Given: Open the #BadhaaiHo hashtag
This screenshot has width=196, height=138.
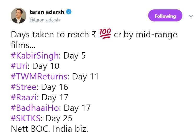Looking at the screenshot, I should click(x=36, y=108).
